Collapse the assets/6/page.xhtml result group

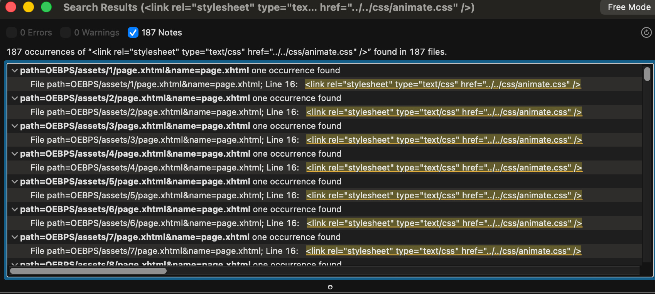15,209
